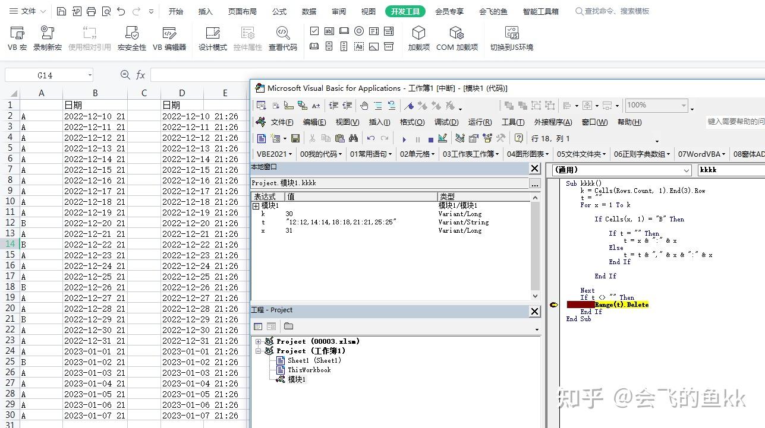Image resolution: width=765 pixels, height=428 pixels.
Task: Select column D header in spreadsheet
Action: 182,93
